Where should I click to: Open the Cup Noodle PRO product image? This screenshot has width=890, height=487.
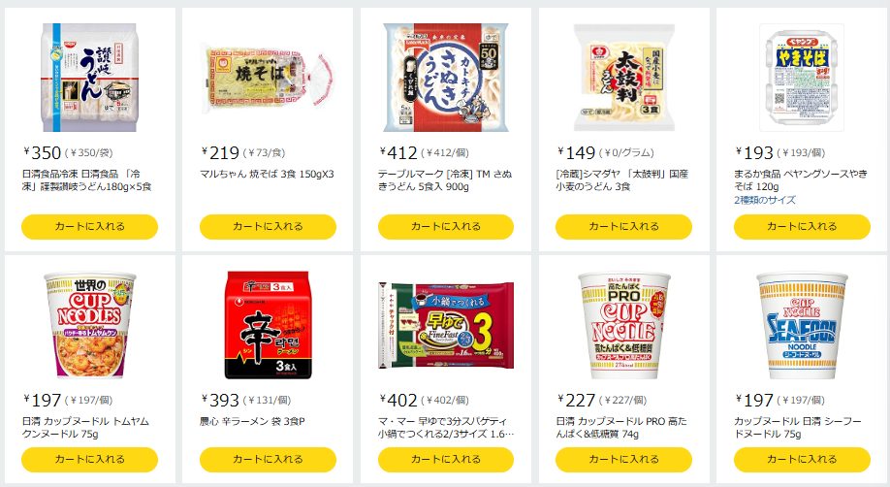tap(623, 325)
